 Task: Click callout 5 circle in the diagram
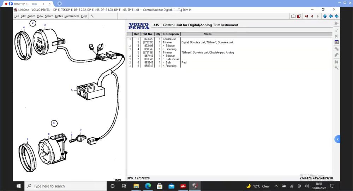[54, 123]
